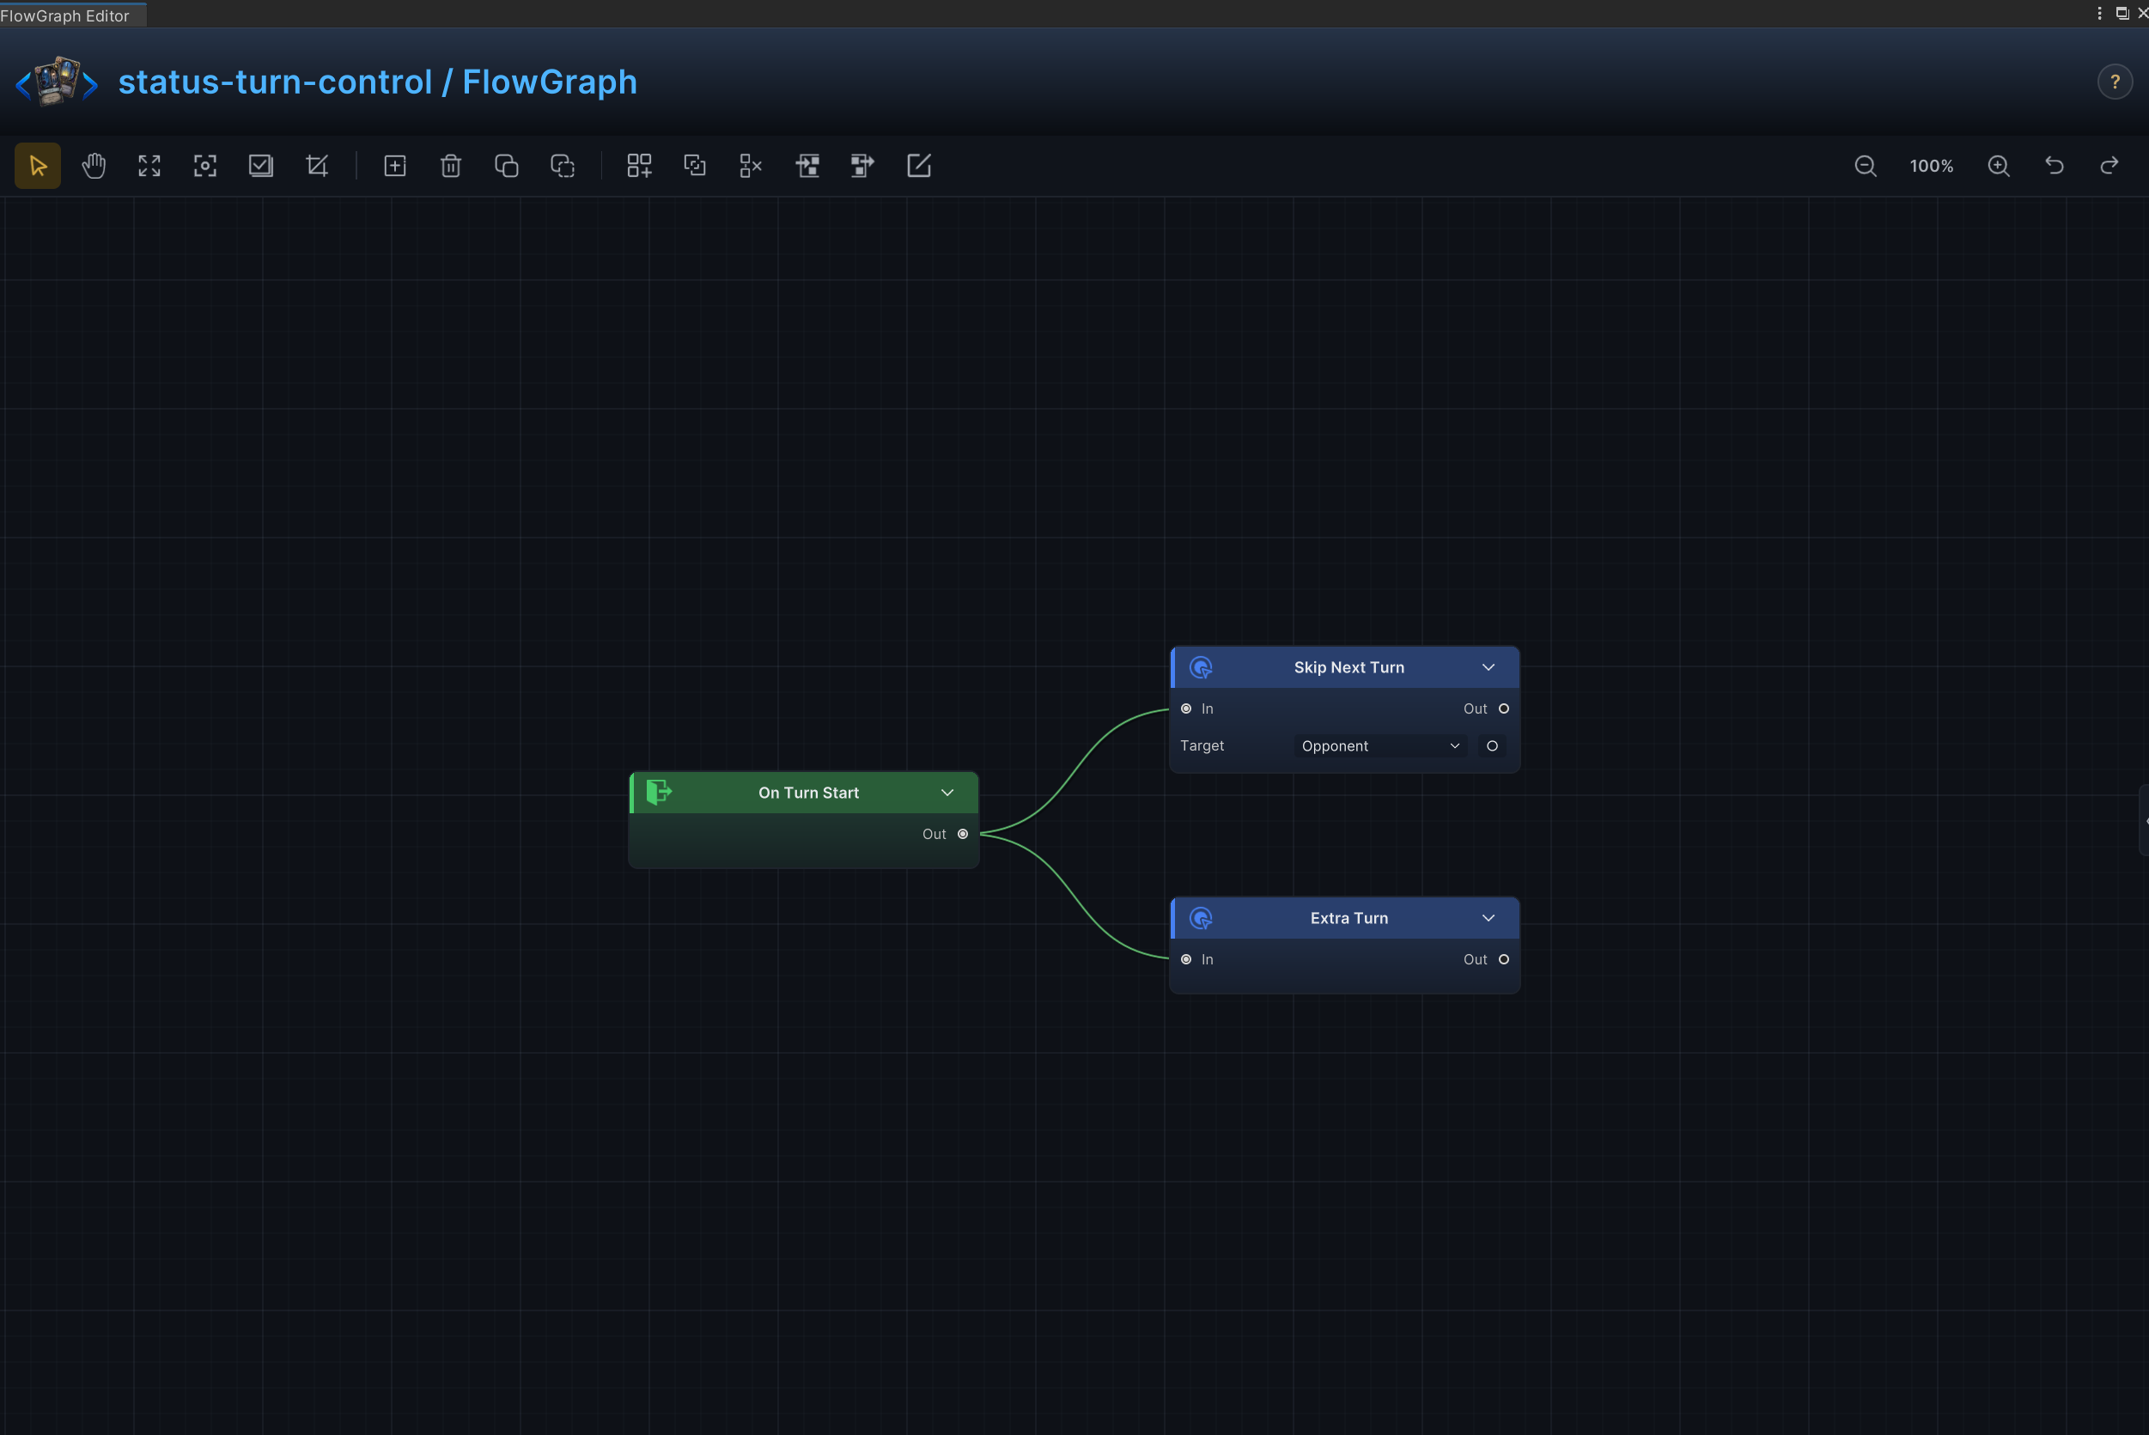The image size is (2149, 1435).
Task: Click the edit pencil-in-square icon
Action: 919,166
